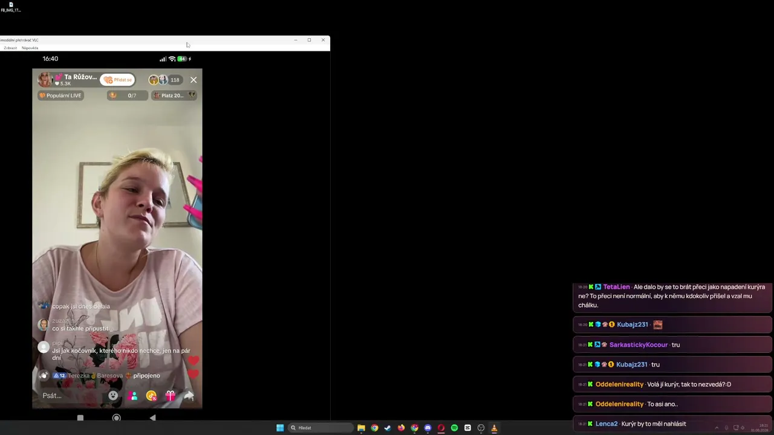Screen dimensions: 774x435
Task: Tap the Android home circle button
Action: [x=117, y=417]
